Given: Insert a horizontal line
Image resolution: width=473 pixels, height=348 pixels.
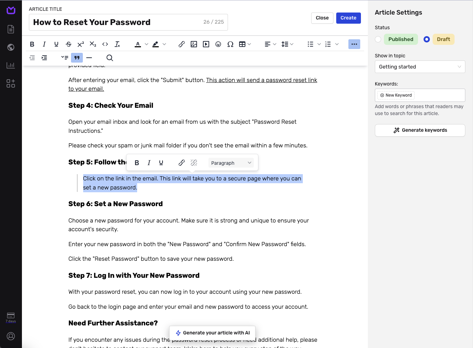Looking at the screenshot, I should 89,58.
